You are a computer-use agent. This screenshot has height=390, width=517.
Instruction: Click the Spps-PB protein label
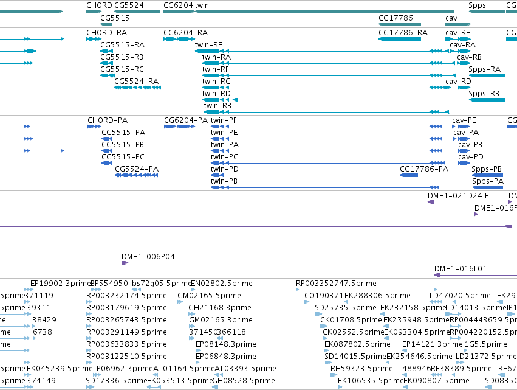[487, 169]
